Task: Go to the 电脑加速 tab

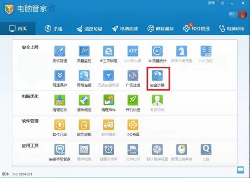Action: click(125, 29)
